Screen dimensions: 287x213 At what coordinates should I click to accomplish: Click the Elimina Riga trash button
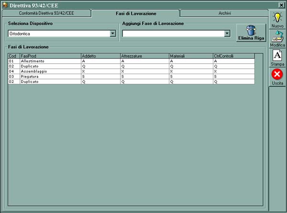(x=251, y=33)
